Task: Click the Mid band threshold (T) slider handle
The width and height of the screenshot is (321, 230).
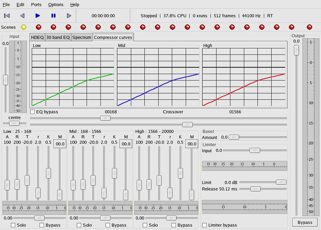Action: pos(93,180)
